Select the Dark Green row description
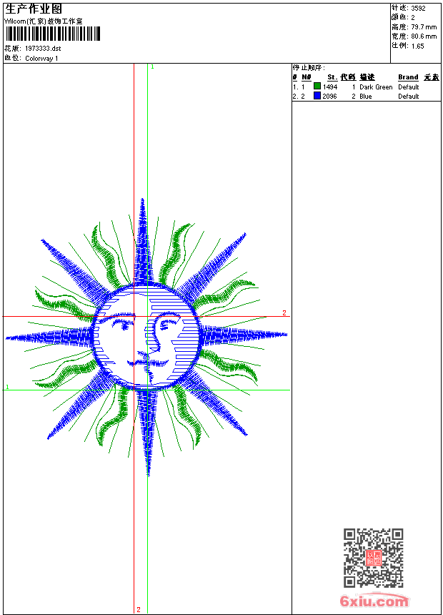443x615 pixels. point(376,87)
